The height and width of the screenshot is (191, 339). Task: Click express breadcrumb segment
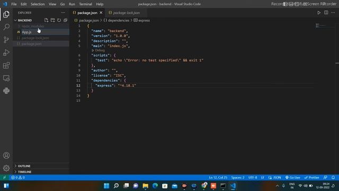click(x=144, y=20)
